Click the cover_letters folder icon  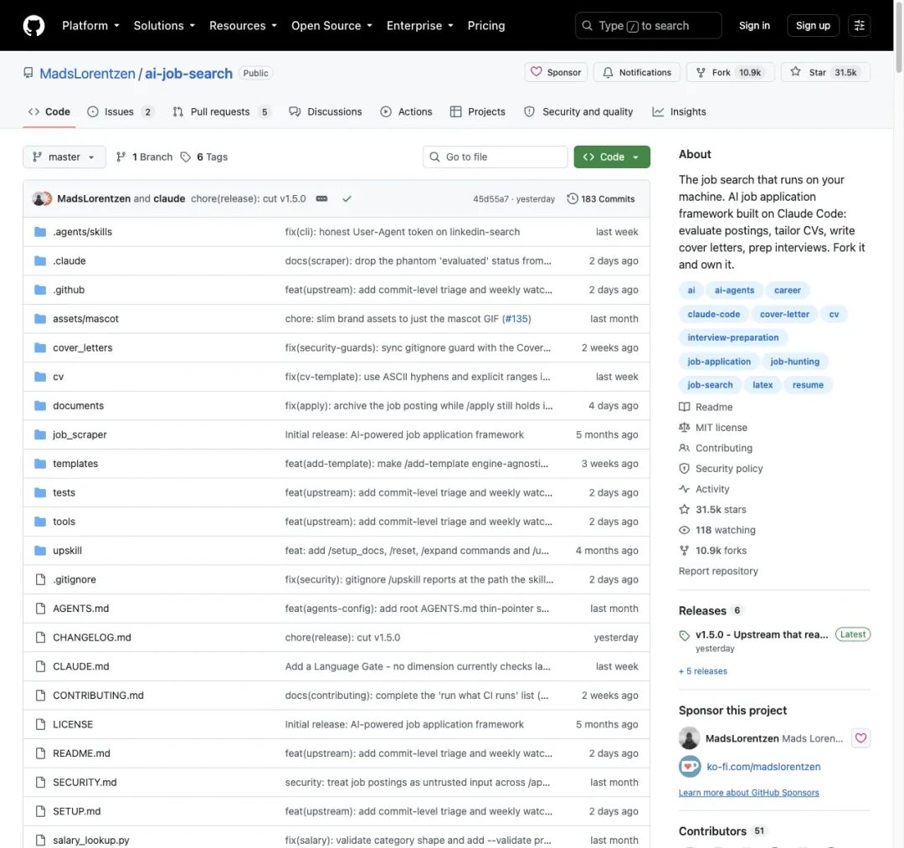[40, 347]
